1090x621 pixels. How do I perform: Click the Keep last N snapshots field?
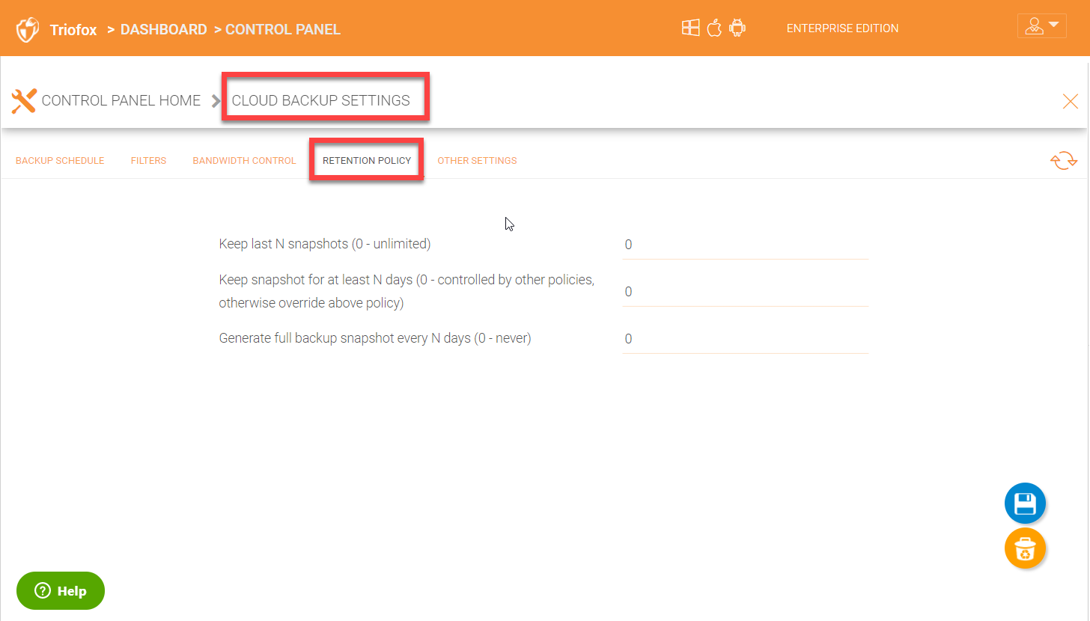point(745,245)
